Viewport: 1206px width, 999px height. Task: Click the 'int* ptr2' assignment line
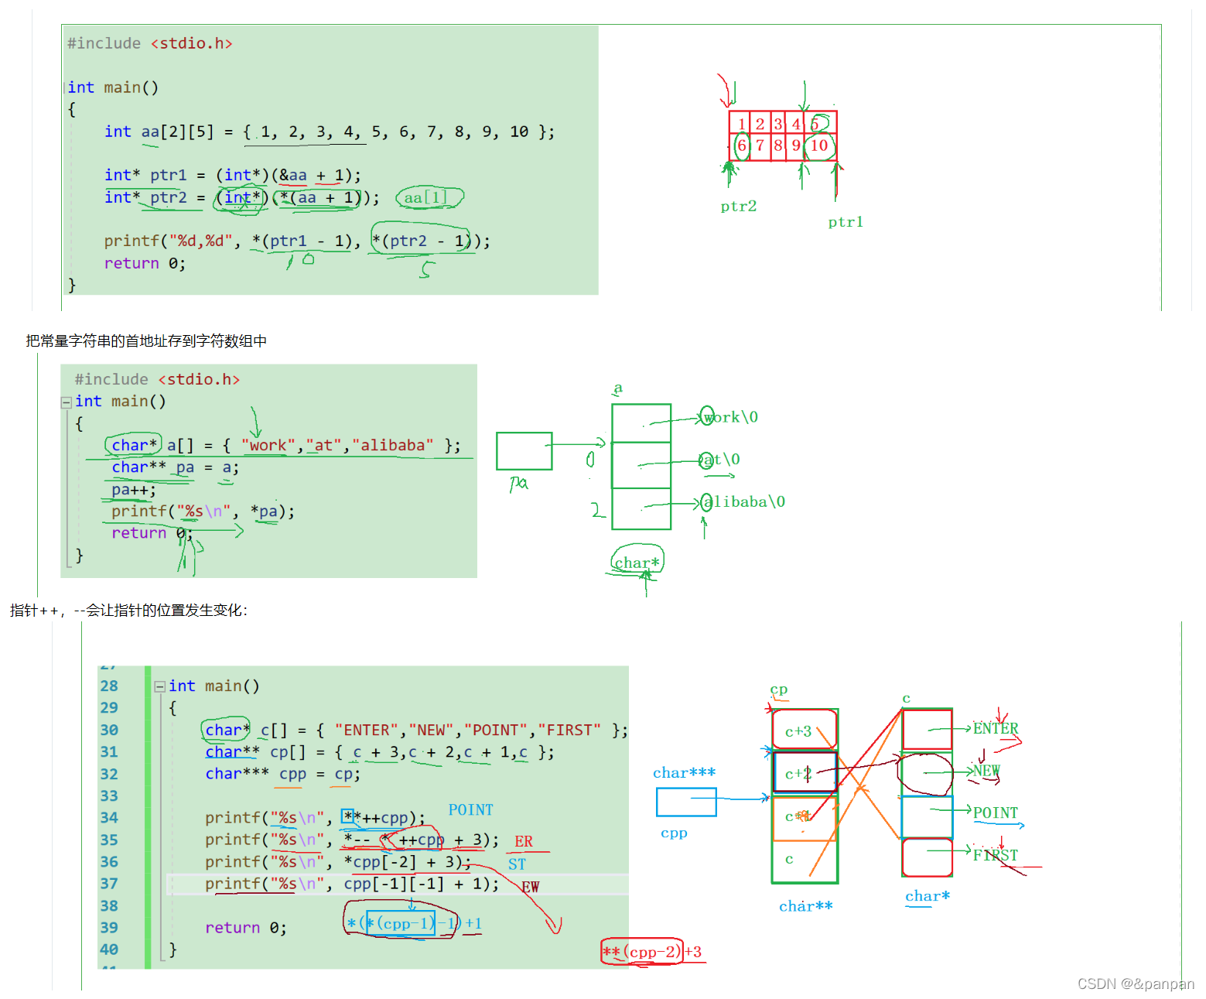point(242,197)
